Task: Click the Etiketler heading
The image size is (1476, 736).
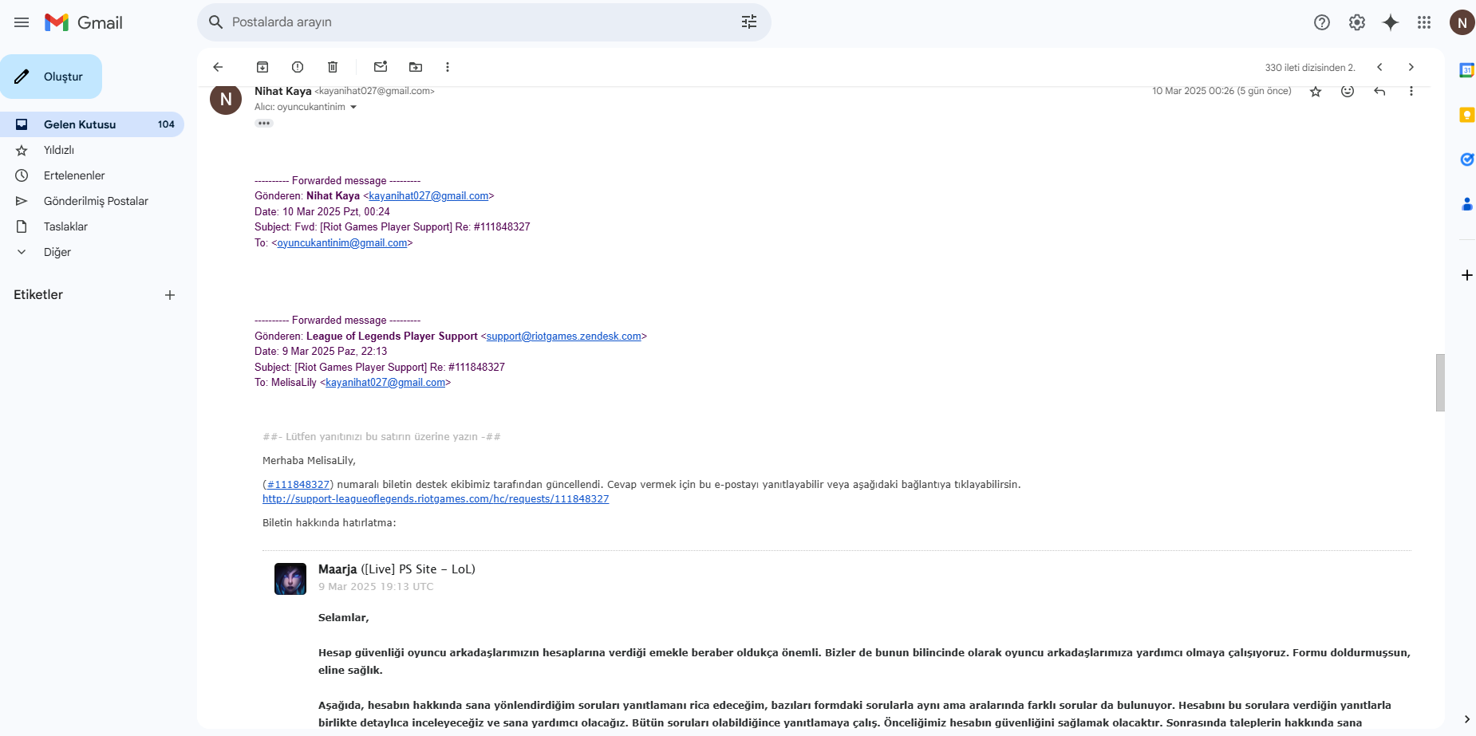Action: click(38, 295)
